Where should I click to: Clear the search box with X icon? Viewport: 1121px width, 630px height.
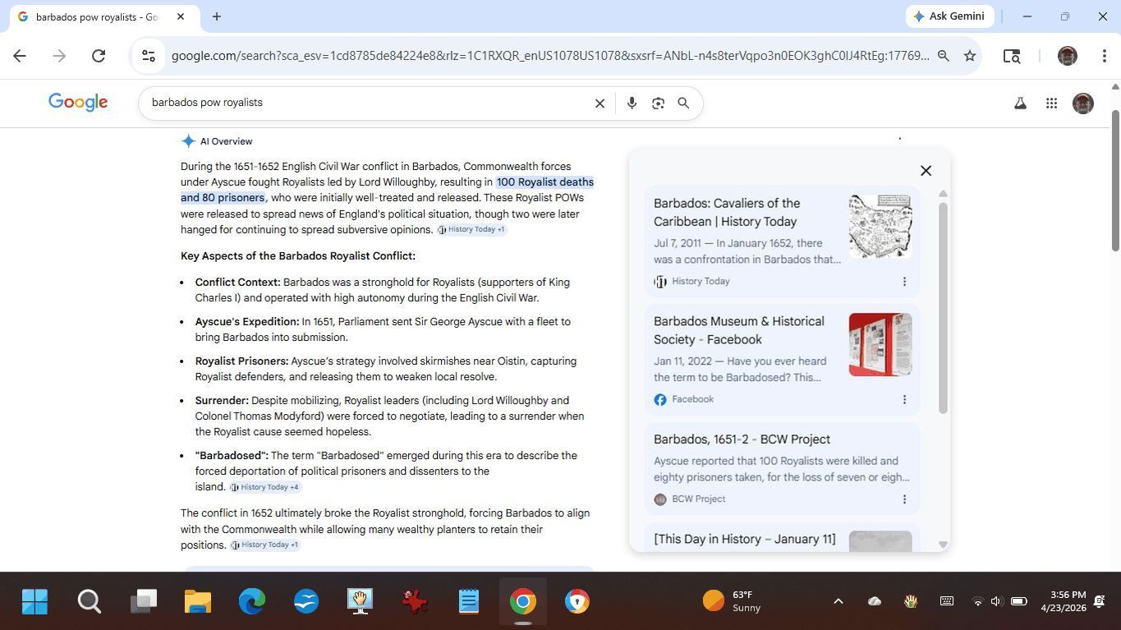pos(600,103)
